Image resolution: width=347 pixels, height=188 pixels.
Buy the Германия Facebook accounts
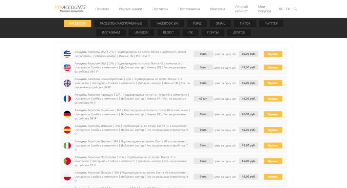(x=273, y=114)
